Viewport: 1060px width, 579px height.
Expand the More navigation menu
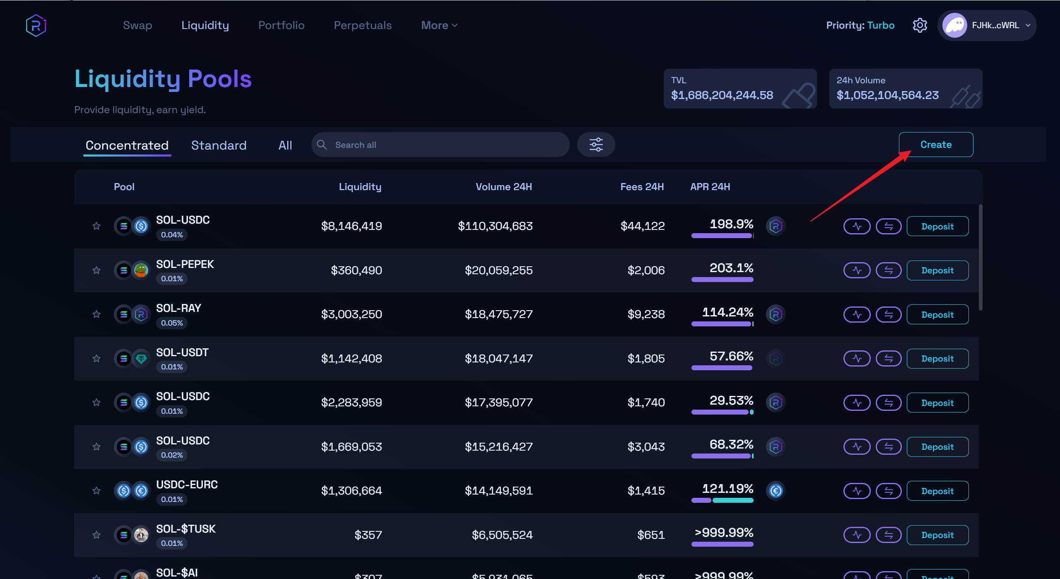(x=439, y=26)
